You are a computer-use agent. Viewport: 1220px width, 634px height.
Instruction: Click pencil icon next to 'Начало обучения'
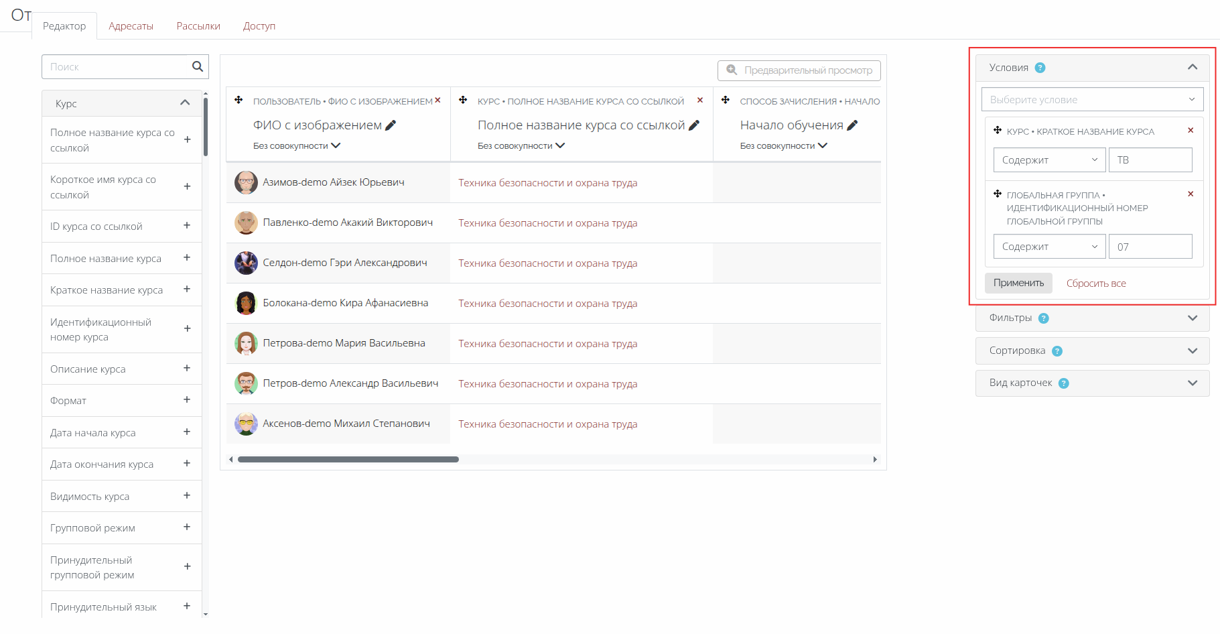coord(852,125)
